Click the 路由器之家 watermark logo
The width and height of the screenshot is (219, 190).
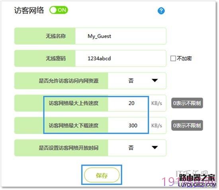(x=197, y=180)
